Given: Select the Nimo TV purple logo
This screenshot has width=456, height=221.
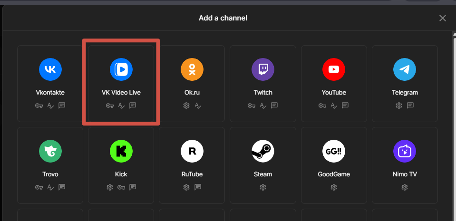Looking at the screenshot, I should [x=405, y=151].
